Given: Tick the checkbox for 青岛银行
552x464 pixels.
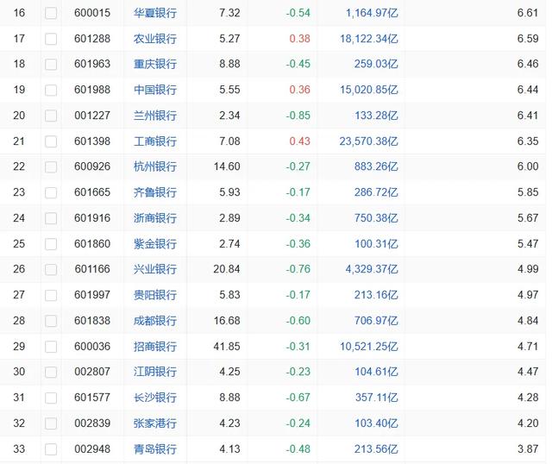Looking at the screenshot, I should (x=51, y=449).
